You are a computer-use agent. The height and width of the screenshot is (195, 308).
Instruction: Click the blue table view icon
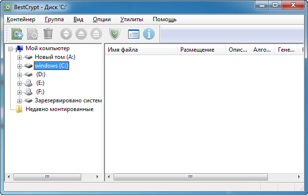[133, 34]
